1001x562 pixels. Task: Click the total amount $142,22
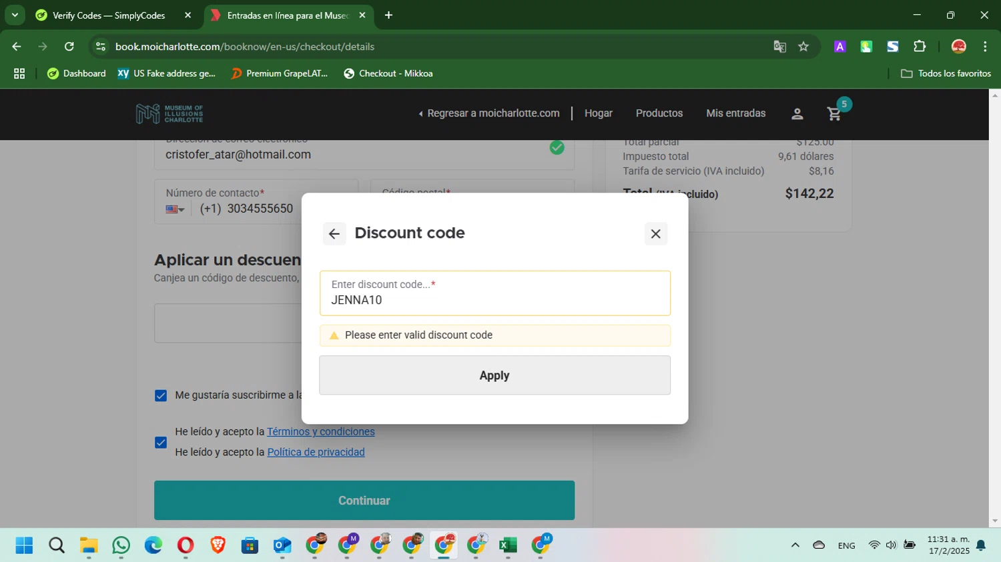tap(809, 194)
